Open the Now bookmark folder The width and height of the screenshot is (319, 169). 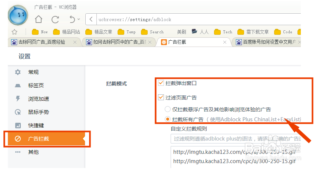point(40,32)
